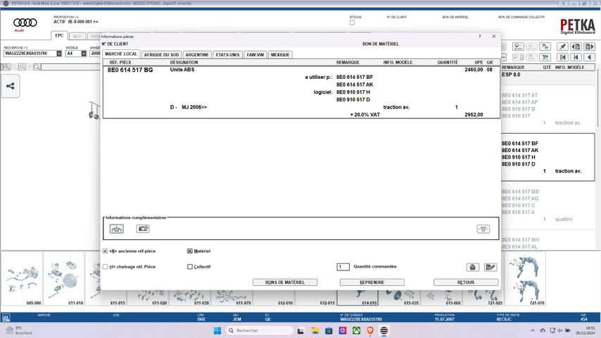601x338 pixels.
Task: Click the Quantité commandée input field
Action: pos(343,267)
